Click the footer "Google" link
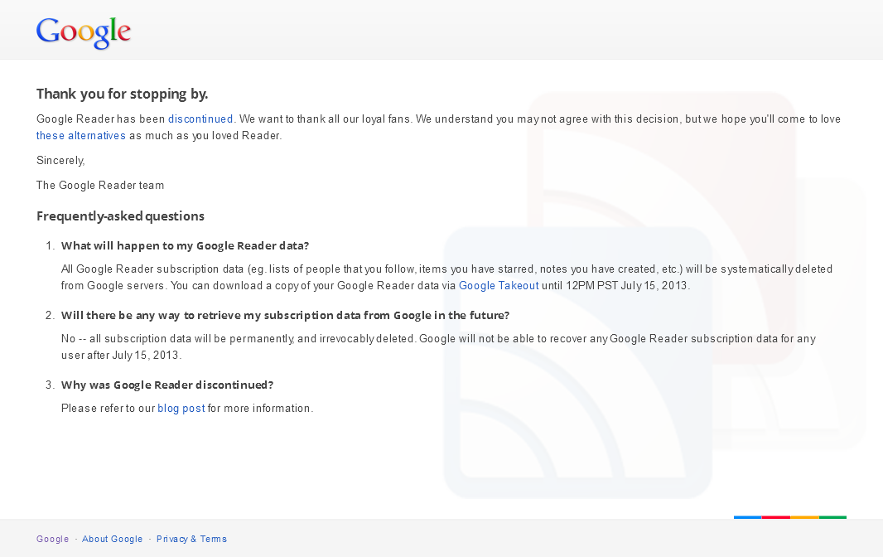This screenshot has width=883, height=557. (53, 539)
